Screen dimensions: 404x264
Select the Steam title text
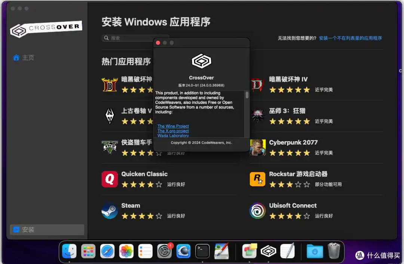[131, 206]
